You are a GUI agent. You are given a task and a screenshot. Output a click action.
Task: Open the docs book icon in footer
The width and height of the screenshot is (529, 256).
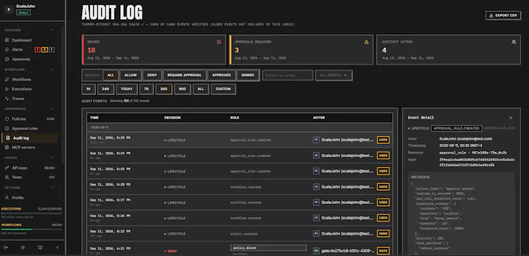point(40,247)
